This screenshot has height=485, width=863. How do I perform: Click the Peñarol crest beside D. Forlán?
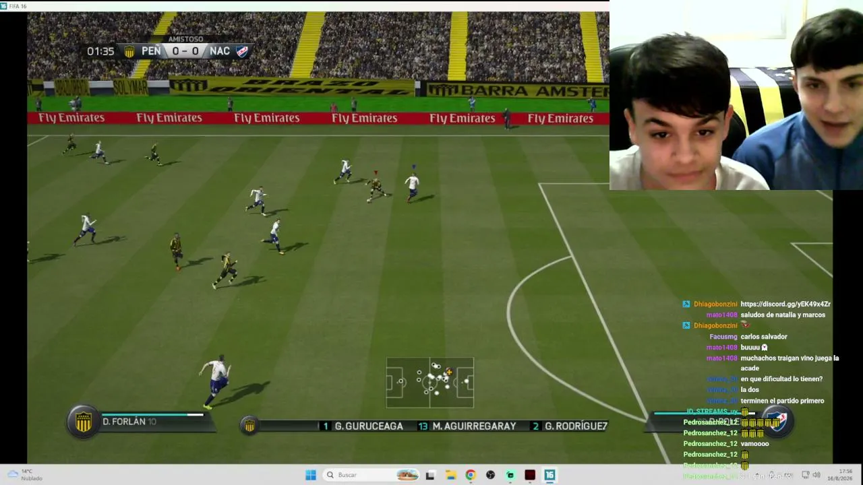coord(84,422)
